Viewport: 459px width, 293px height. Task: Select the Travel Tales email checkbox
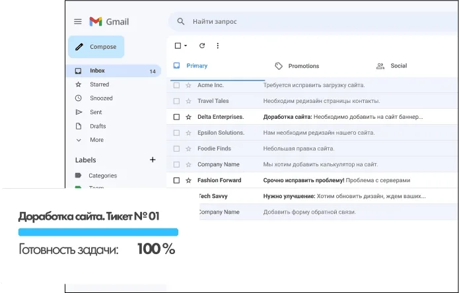176,101
